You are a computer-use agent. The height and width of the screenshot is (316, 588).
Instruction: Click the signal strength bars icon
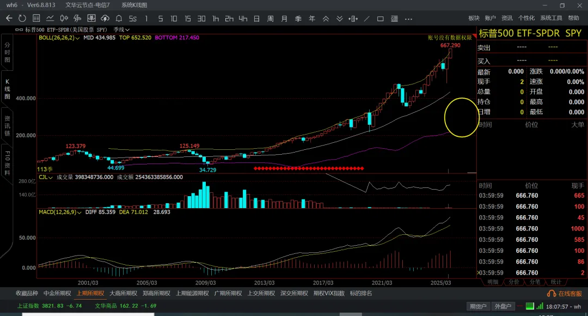(x=540, y=306)
